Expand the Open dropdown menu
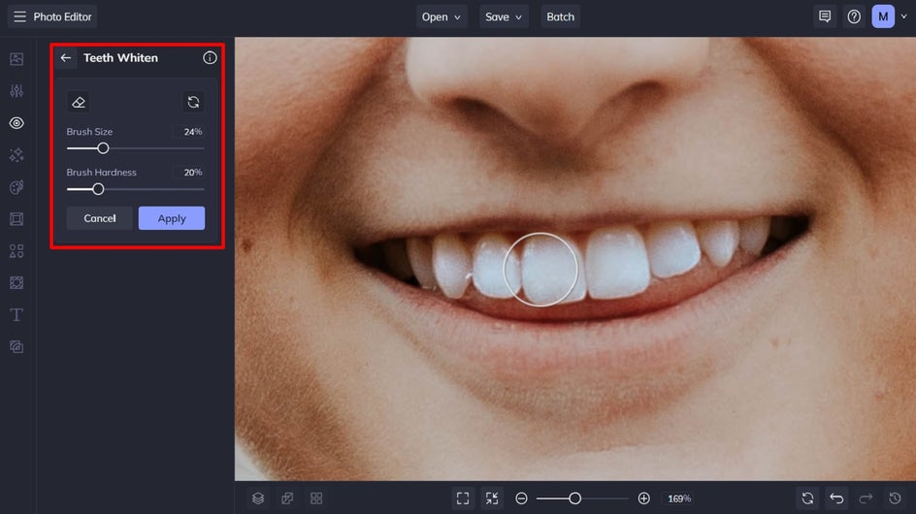 coord(442,16)
